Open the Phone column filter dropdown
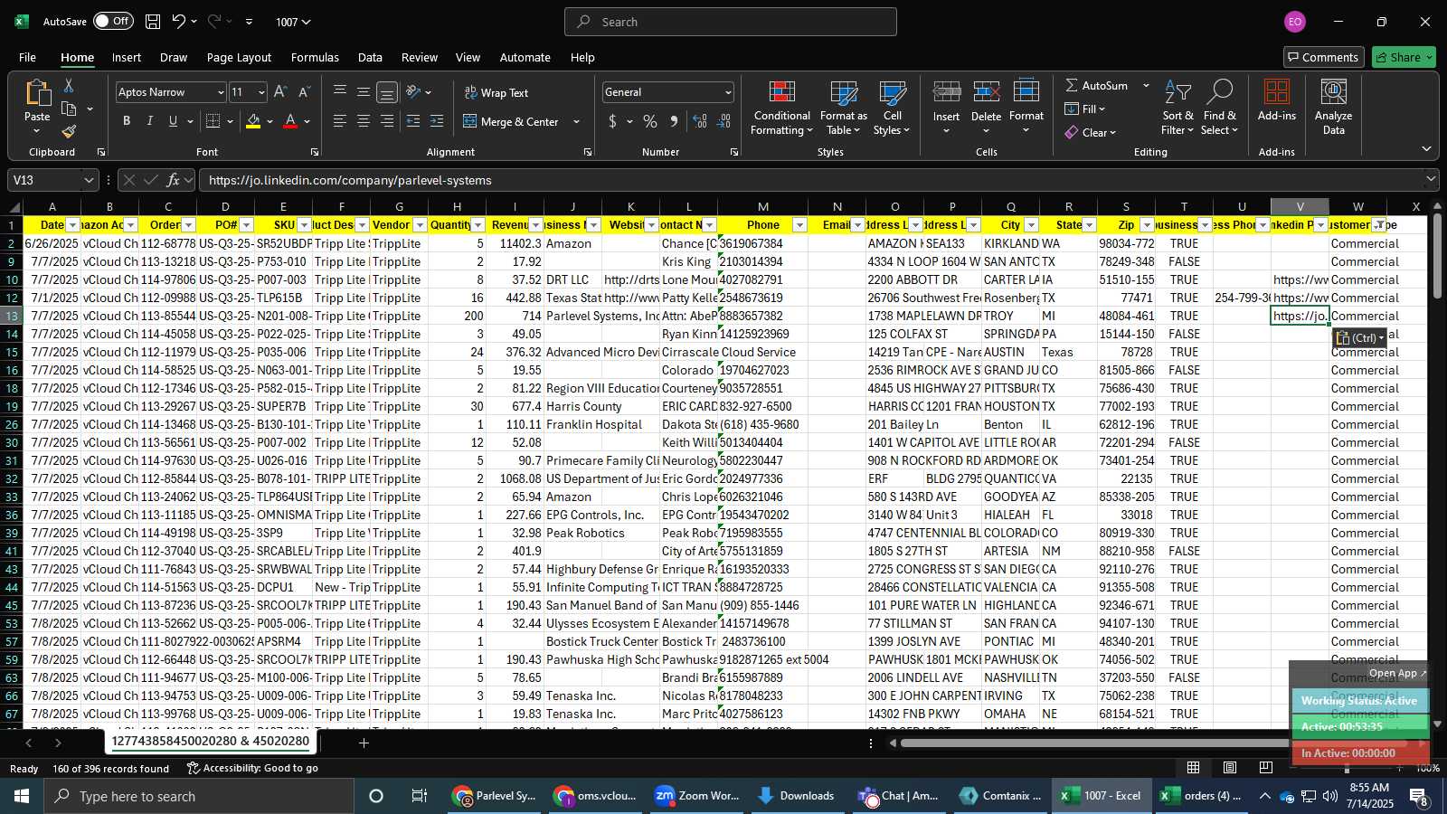1447x814 pixels. 799,225
